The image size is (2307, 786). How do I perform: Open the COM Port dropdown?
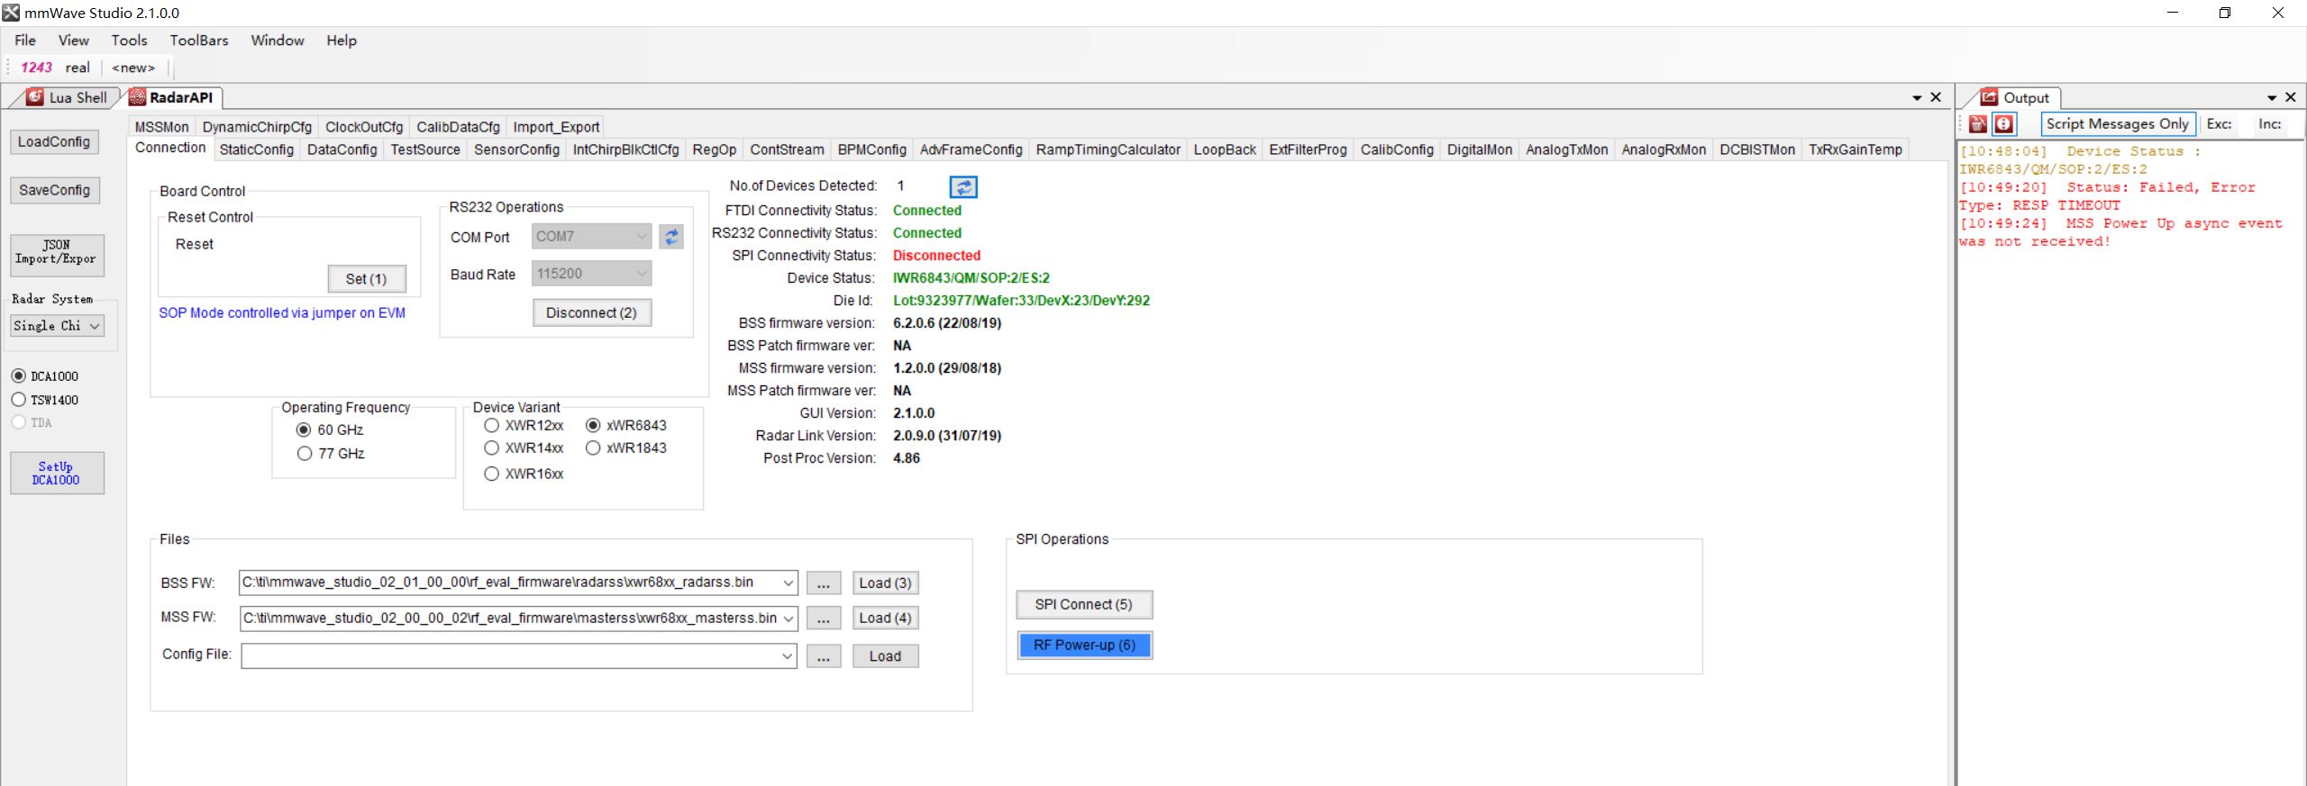(642, 237)
